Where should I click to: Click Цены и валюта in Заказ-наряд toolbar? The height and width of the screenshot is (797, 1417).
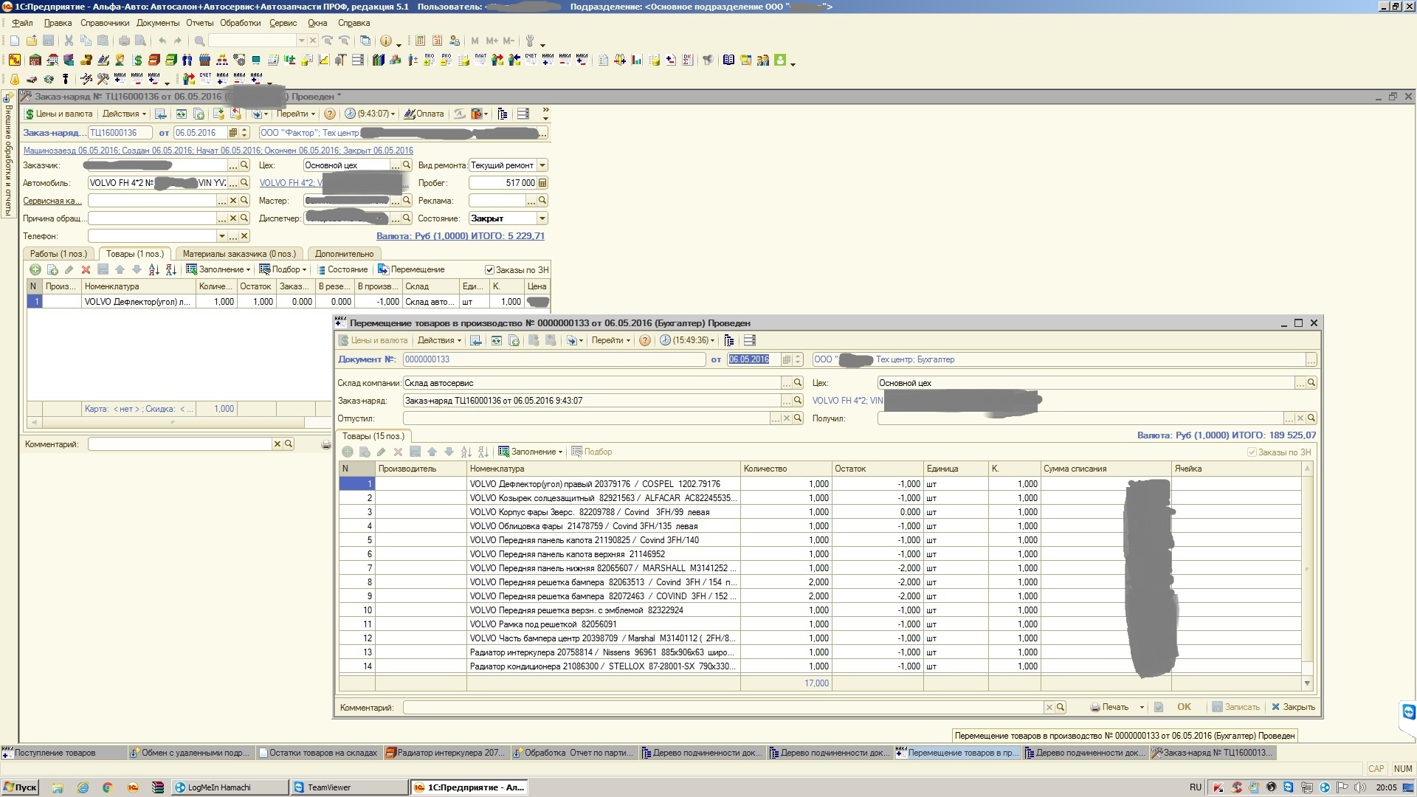pos(58,114)
